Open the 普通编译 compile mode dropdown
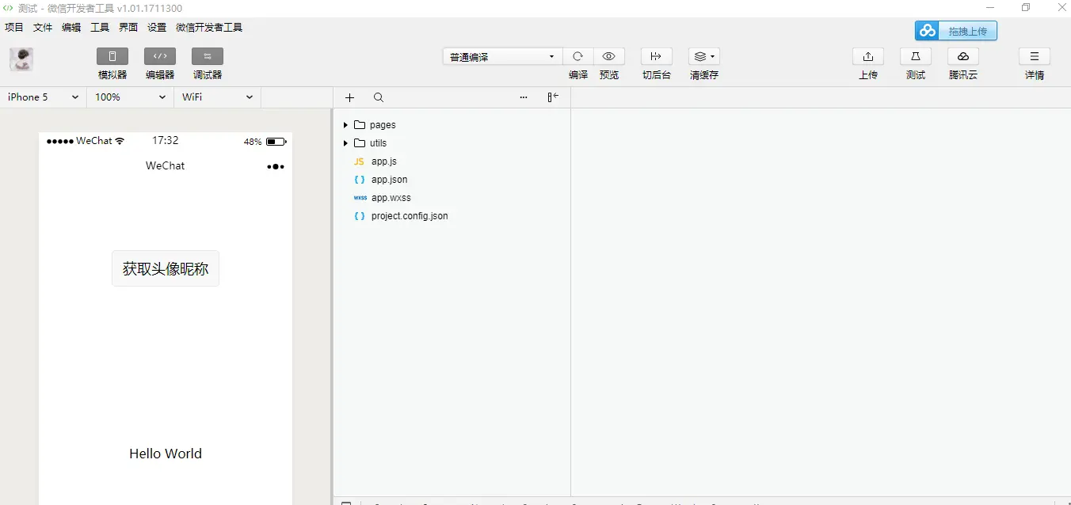This screenshot has height=505, width=1071. coord(502,56)
